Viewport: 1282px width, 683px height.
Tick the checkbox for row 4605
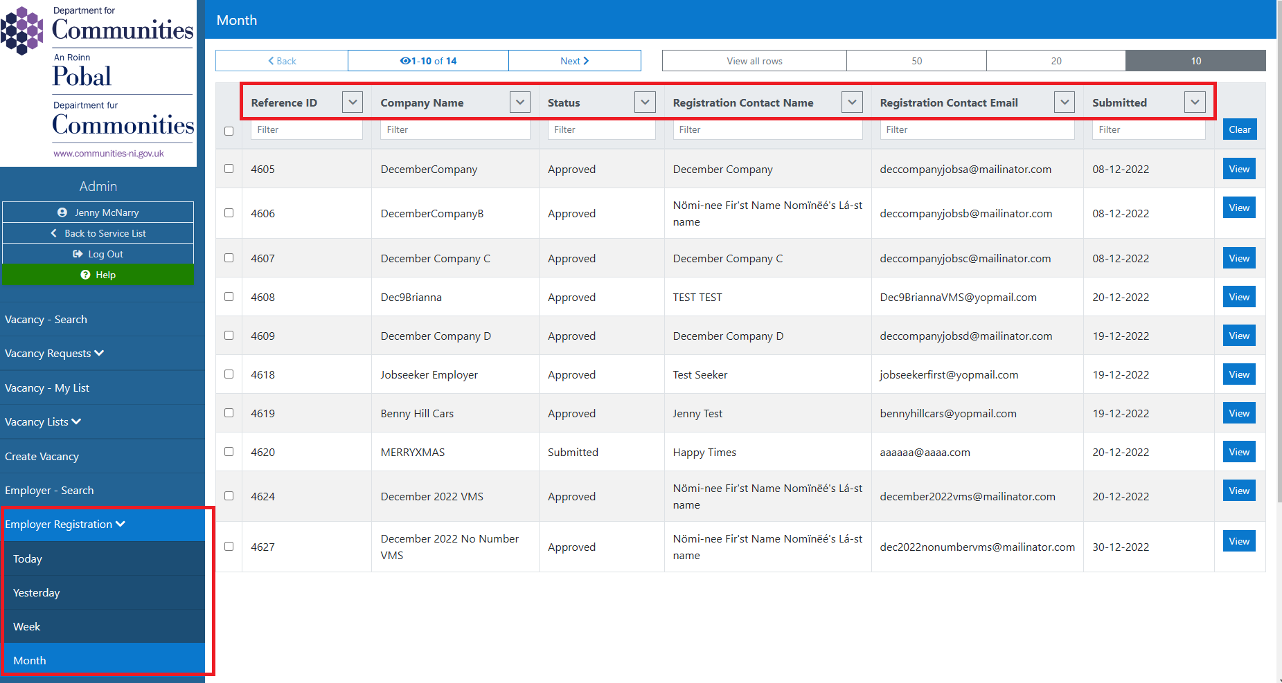229,168
